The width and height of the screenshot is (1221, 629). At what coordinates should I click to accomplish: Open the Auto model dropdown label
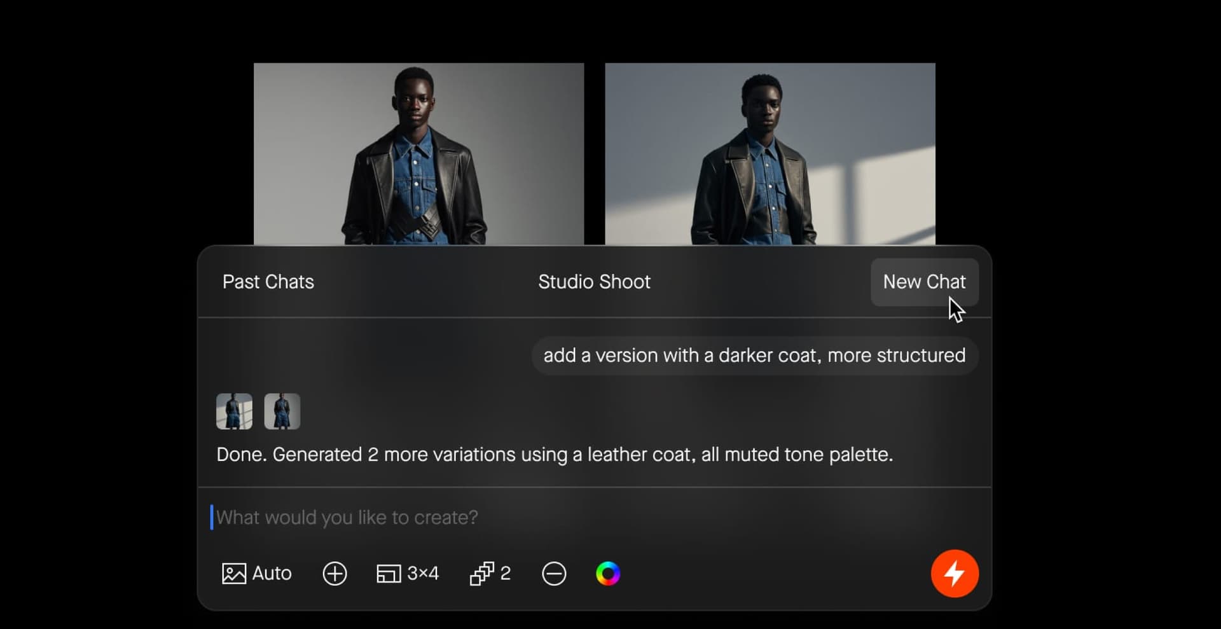272,574
